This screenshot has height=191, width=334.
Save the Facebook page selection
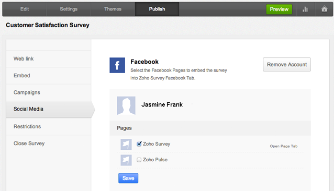[128, 178]
